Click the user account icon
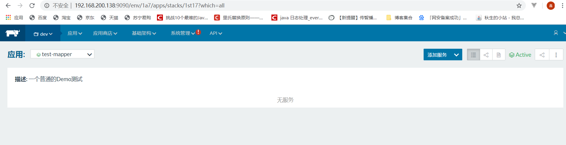This screenshot has height=145, width=566. pos(556,33)
